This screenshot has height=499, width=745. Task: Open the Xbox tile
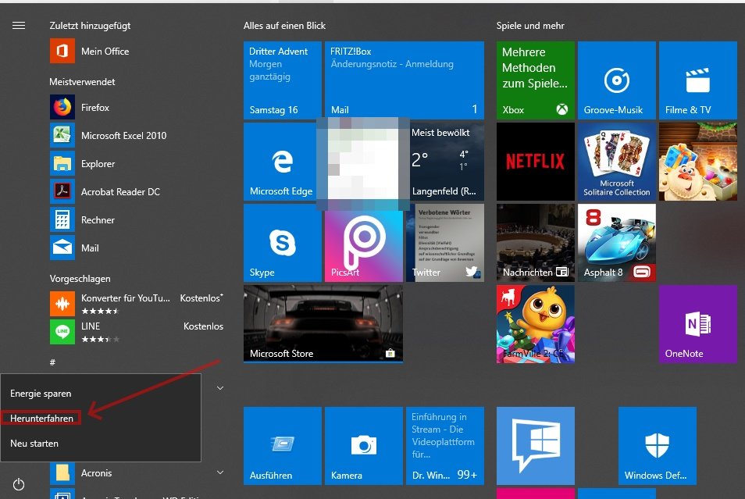click(x=536, y=80)
